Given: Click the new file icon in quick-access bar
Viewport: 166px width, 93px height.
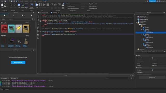Looking at the screenshot, I should click(x=5, y=1).
